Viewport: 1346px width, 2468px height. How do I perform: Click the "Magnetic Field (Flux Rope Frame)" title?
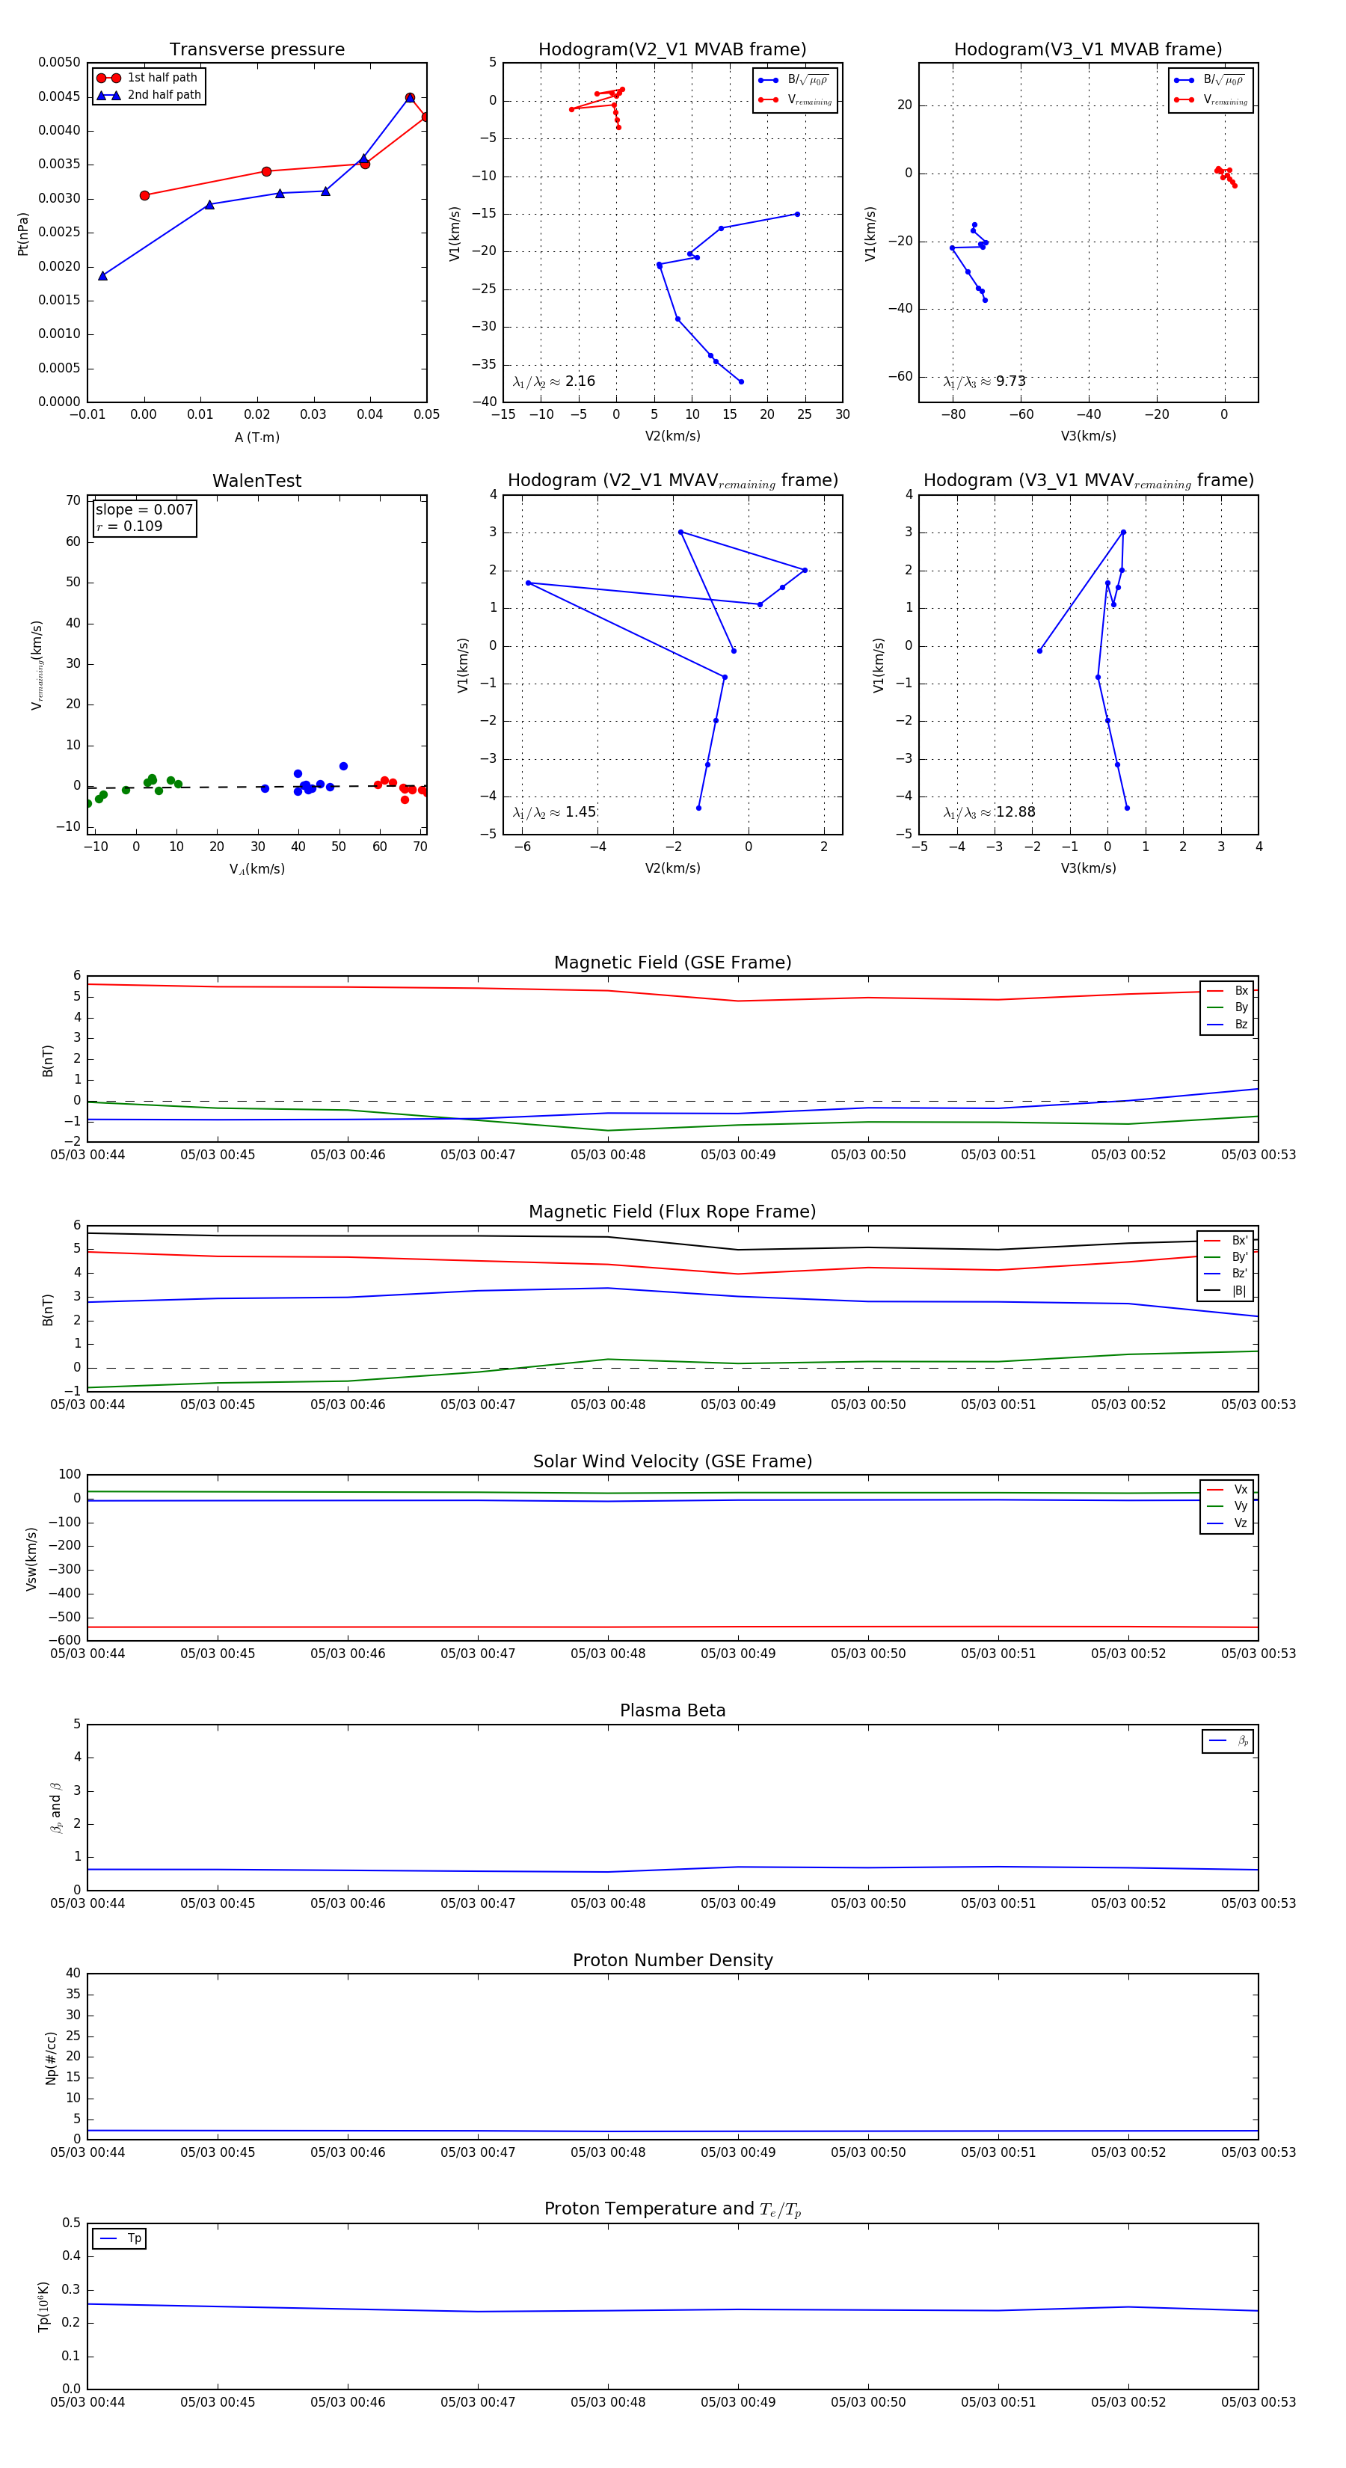coord(672,1212)
